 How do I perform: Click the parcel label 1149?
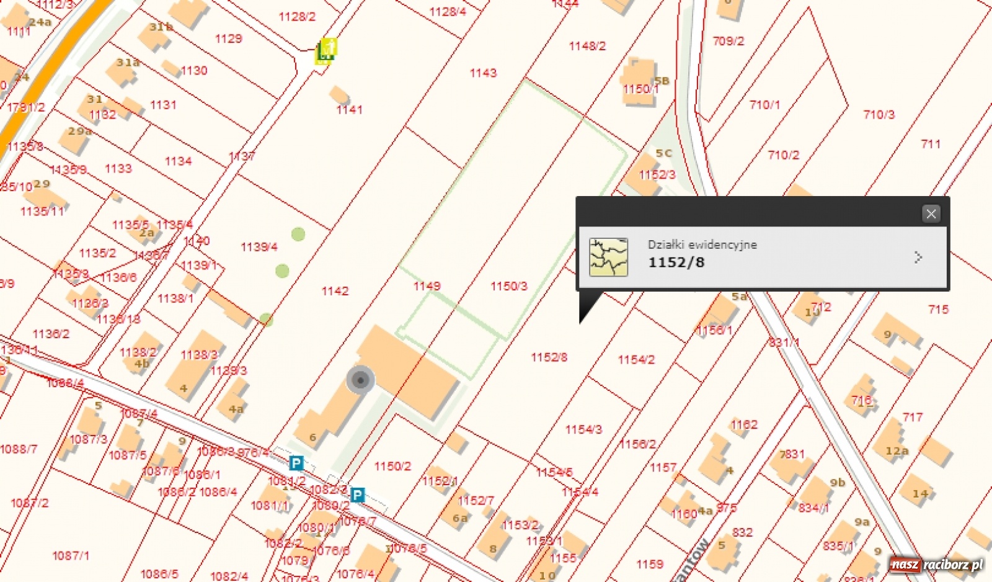click(x=427, y=286)
